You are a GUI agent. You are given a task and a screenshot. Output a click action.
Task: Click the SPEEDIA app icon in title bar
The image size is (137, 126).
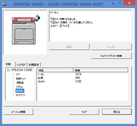[4, 4]
